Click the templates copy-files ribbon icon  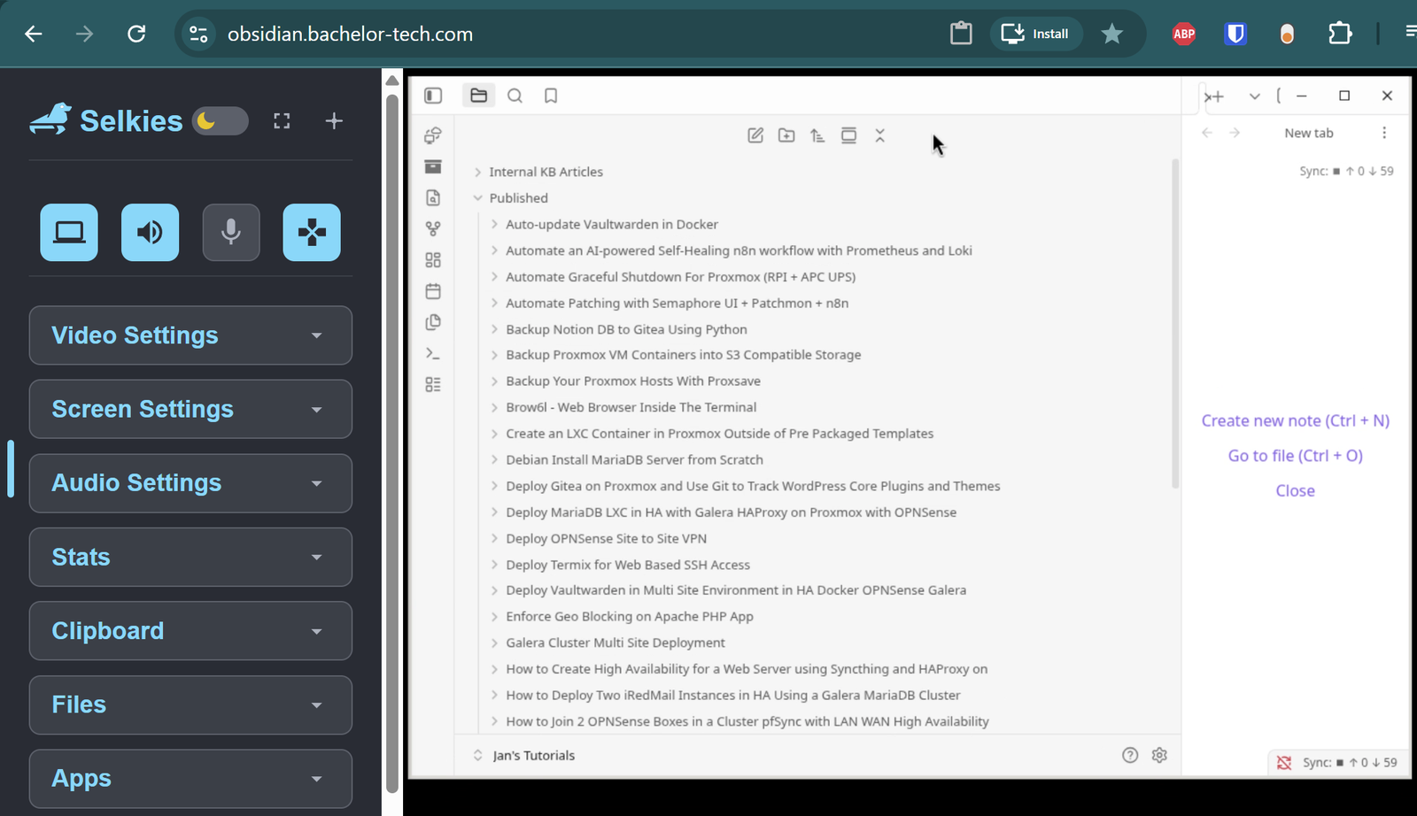click(x=433, y=322)
